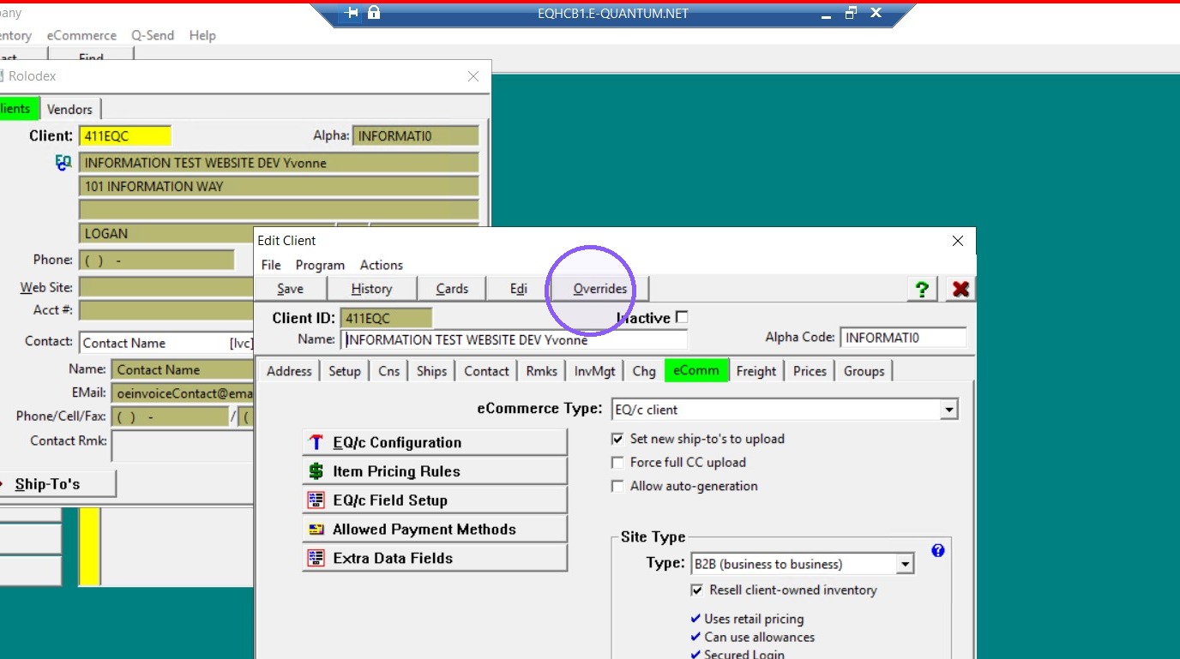The height and width of the screenshot is (659, 1180).
Task: Click the Client ID field in Edit Client
Action: point(386,318)
